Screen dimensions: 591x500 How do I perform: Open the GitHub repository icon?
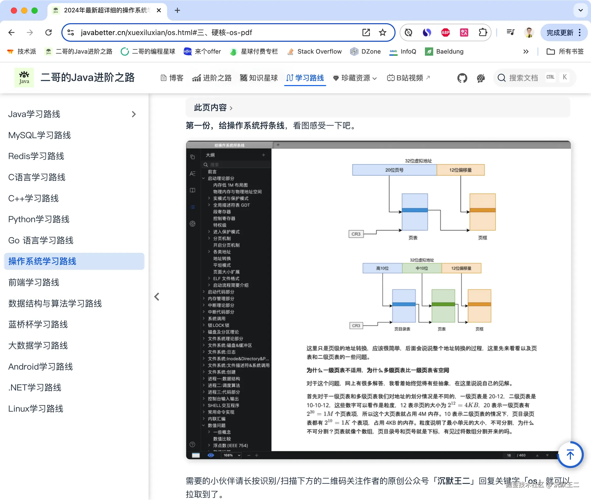tap(462, 78)
